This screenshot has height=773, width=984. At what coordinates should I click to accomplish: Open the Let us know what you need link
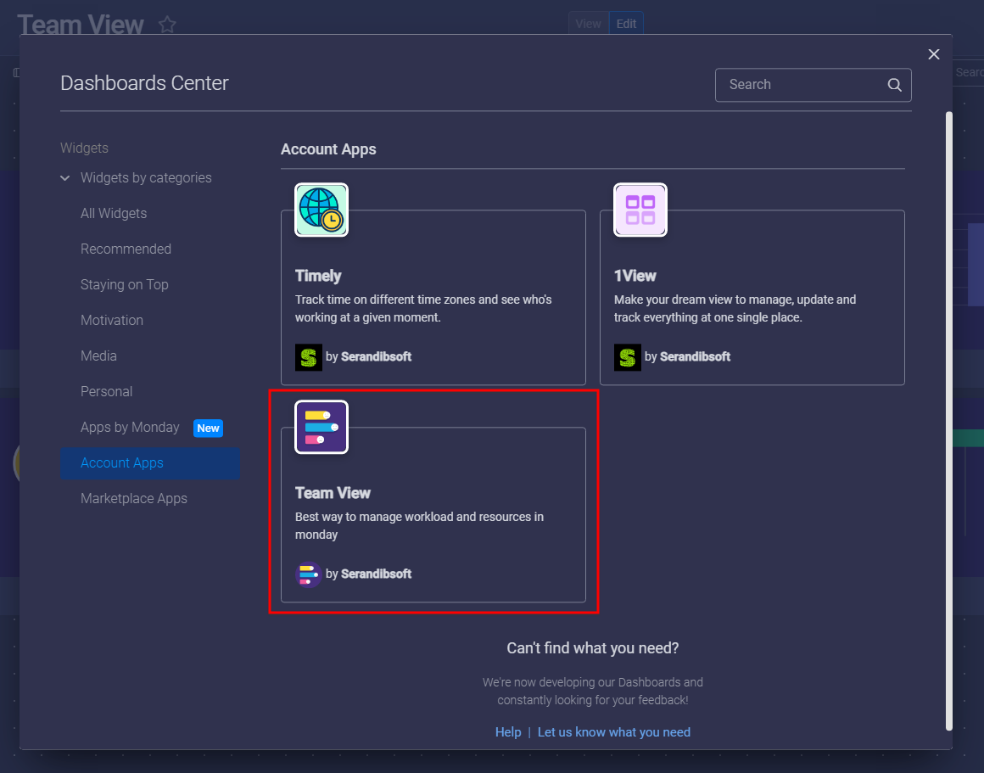(614, 732)
